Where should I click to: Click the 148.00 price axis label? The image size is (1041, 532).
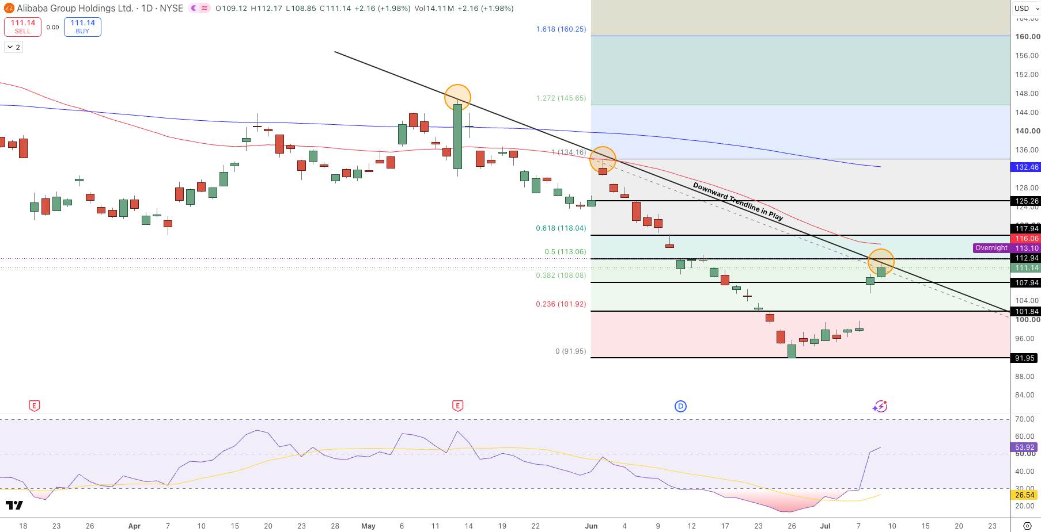tap(1027, 93)
